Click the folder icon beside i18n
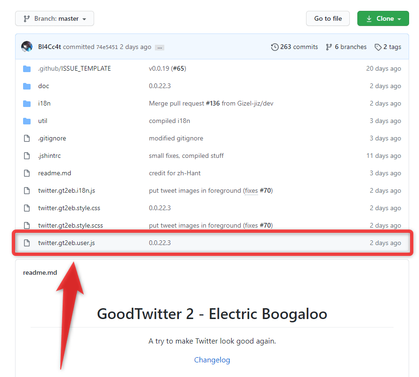The height and width of the screenshot is (377, 419). point(27,104)
